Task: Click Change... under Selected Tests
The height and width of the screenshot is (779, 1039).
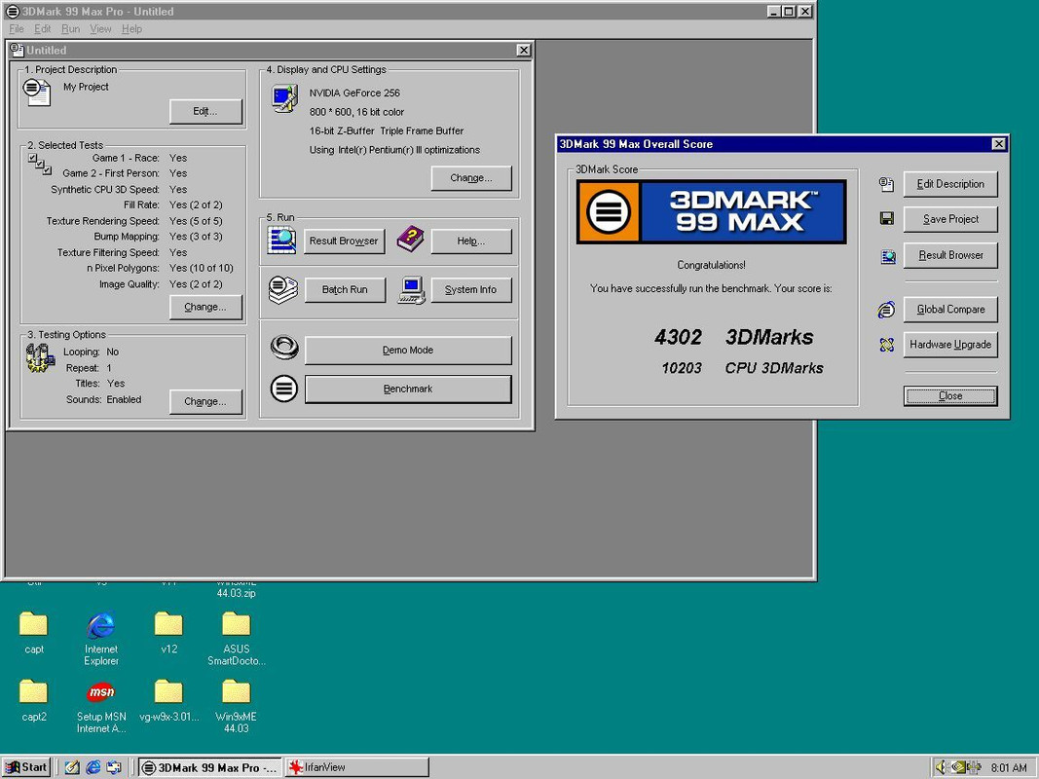Action: click(x=205, y=308)
